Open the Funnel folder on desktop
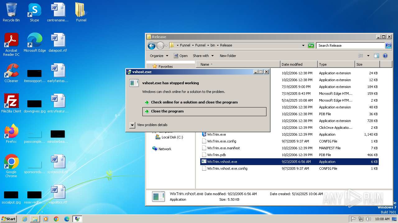Screen dimensions: 398x223 pos(81,12)
